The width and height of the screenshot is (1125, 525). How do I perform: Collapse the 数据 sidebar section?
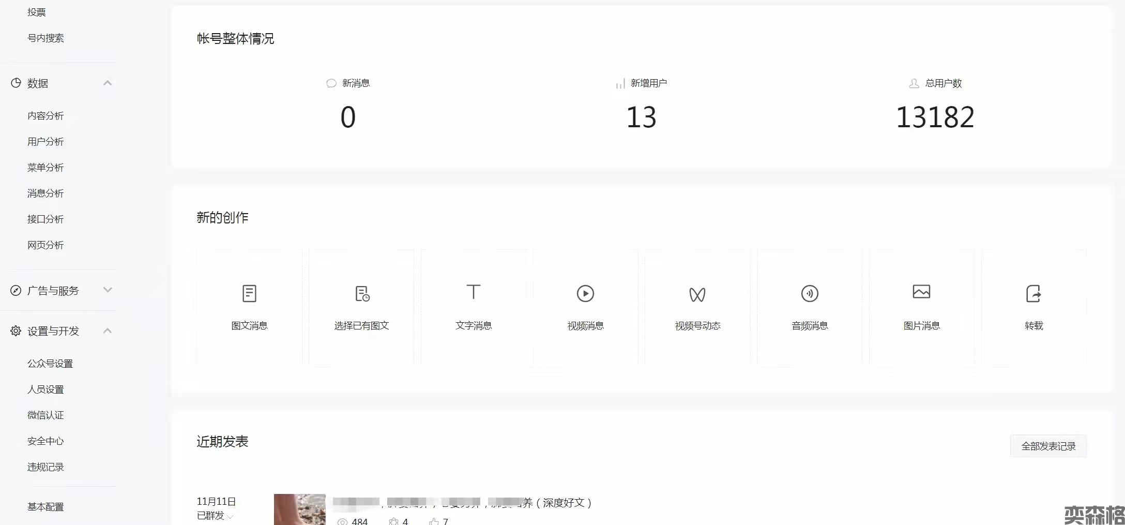108,83
